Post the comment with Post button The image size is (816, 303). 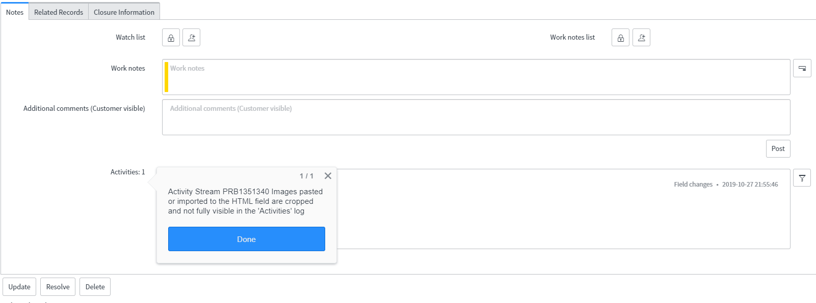(778, 148)
